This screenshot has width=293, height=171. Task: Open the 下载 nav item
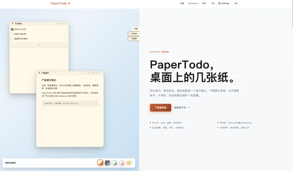(212, 3)
